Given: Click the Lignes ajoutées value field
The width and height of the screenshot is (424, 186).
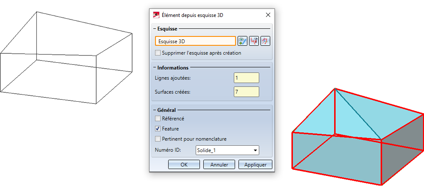Looking at the screenshot, I should [x=247, y=78].
